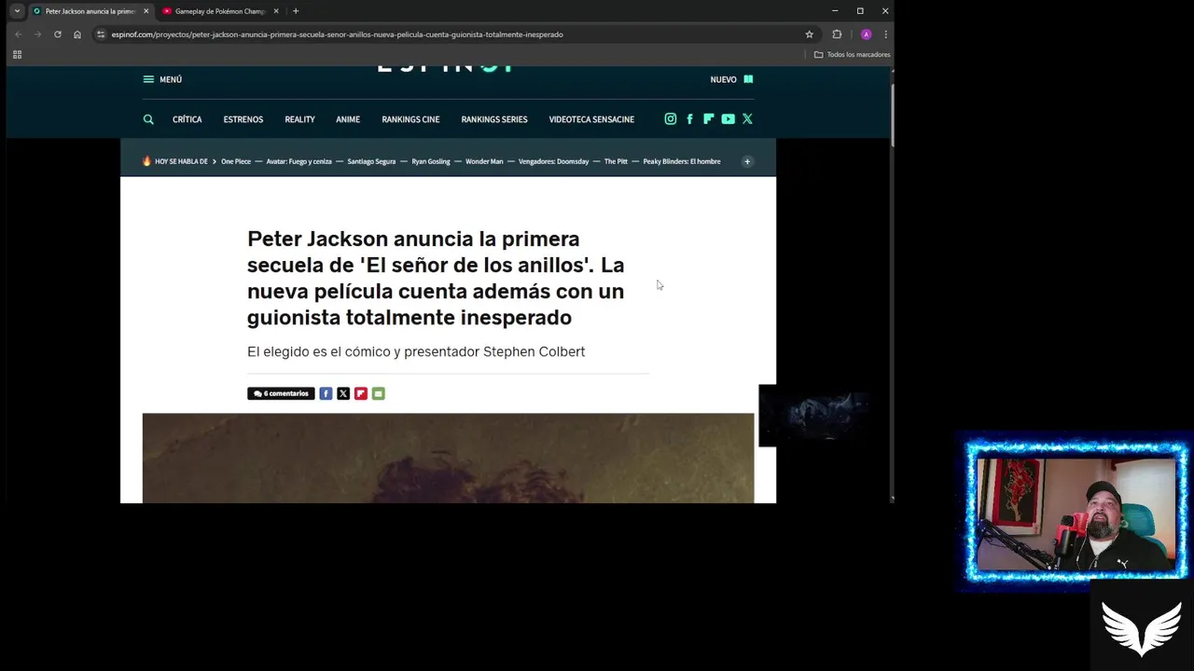Click the streamer webcam overlay
Viewport: 1194px width, 671px height.
(x=1076, y=513)
